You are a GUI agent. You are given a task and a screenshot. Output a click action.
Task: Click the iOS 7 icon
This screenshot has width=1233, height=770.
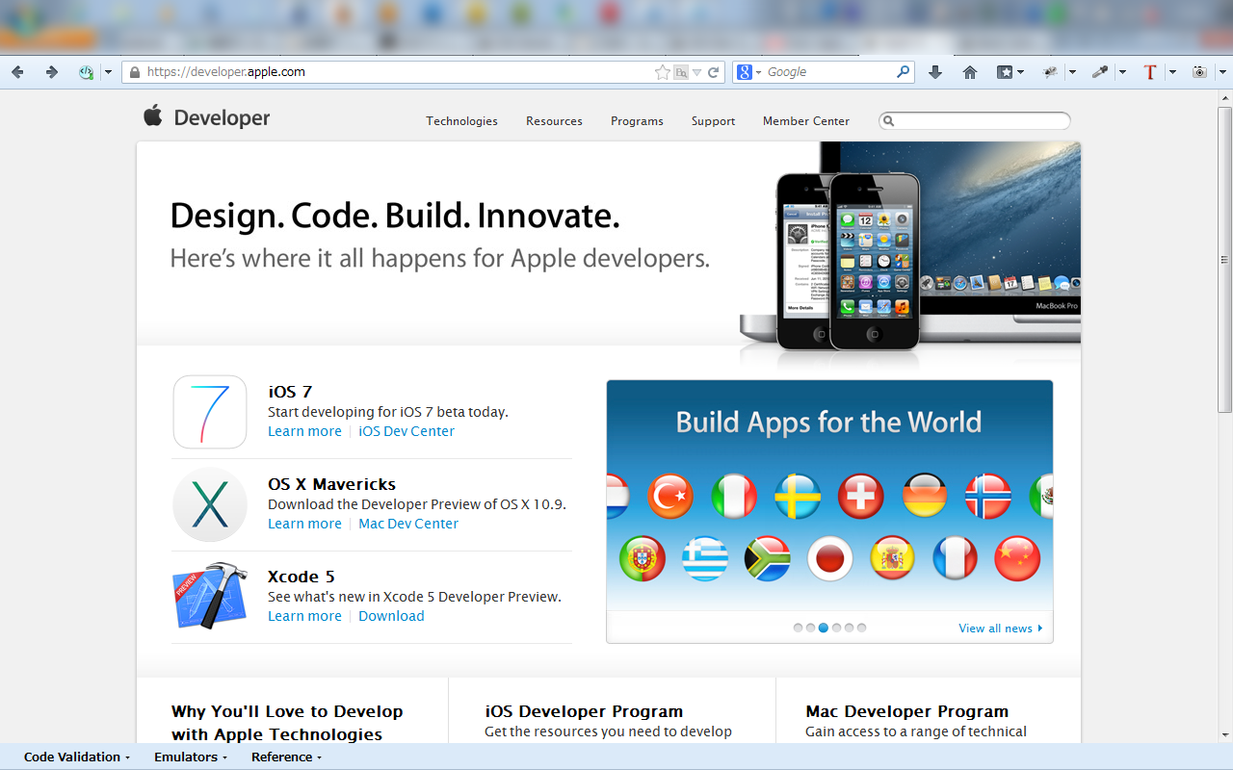[210, 412]
